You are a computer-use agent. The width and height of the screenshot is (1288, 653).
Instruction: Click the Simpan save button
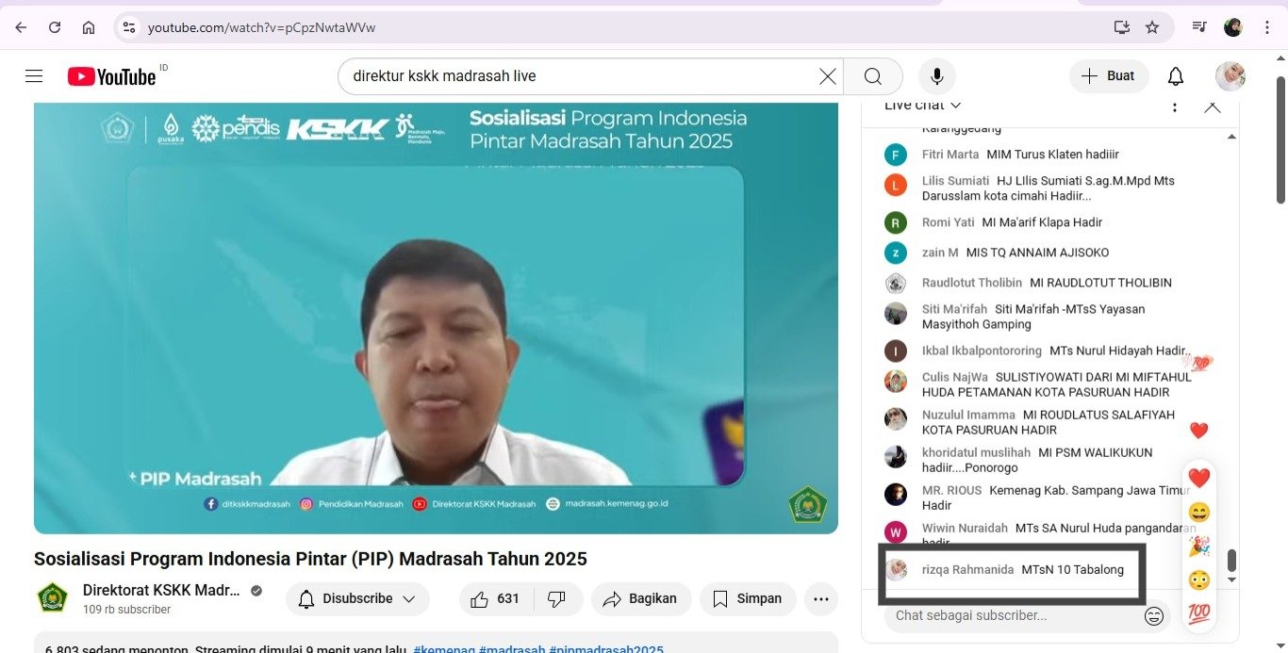[x=747, y=599]
